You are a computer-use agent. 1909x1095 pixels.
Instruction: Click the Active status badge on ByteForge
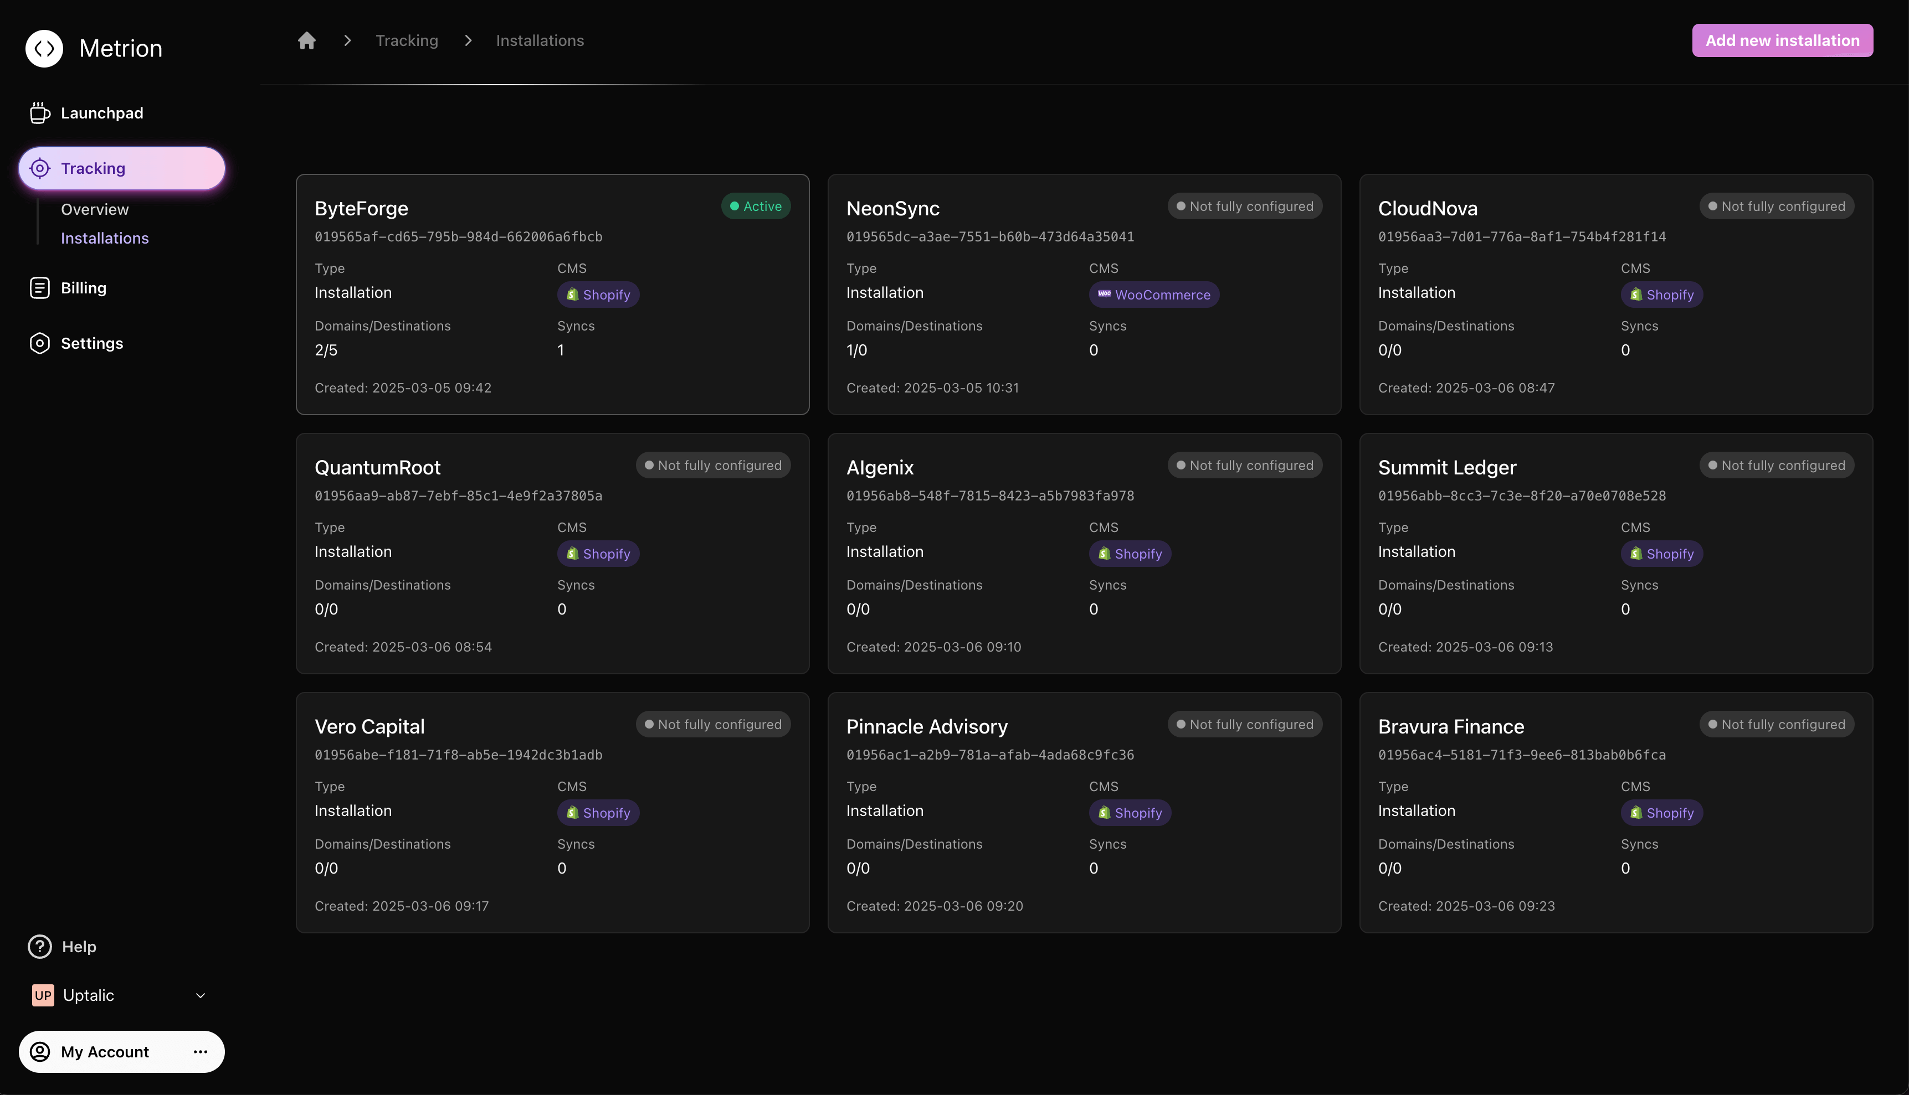point(756,207)
